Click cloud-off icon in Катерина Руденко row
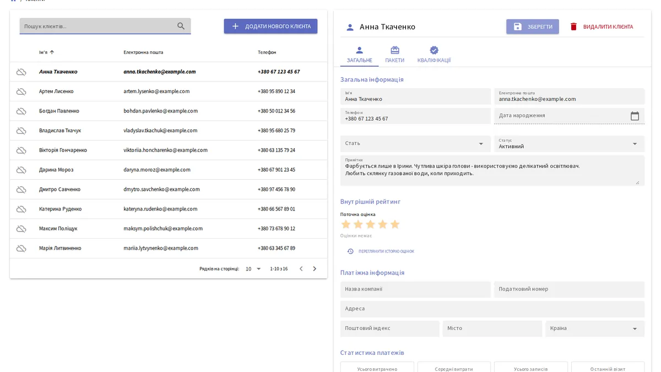The image size is (661, 372). [21, 209]
